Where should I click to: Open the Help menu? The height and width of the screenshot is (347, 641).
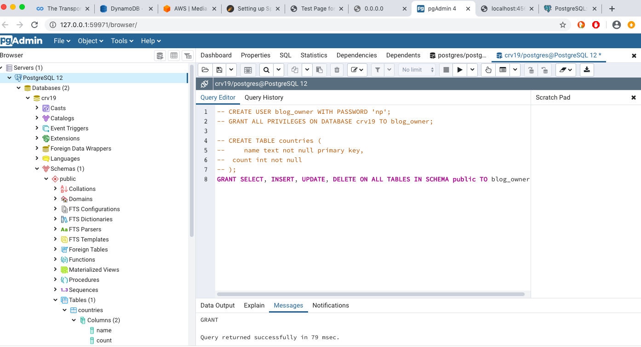click(x=151, y=41)
